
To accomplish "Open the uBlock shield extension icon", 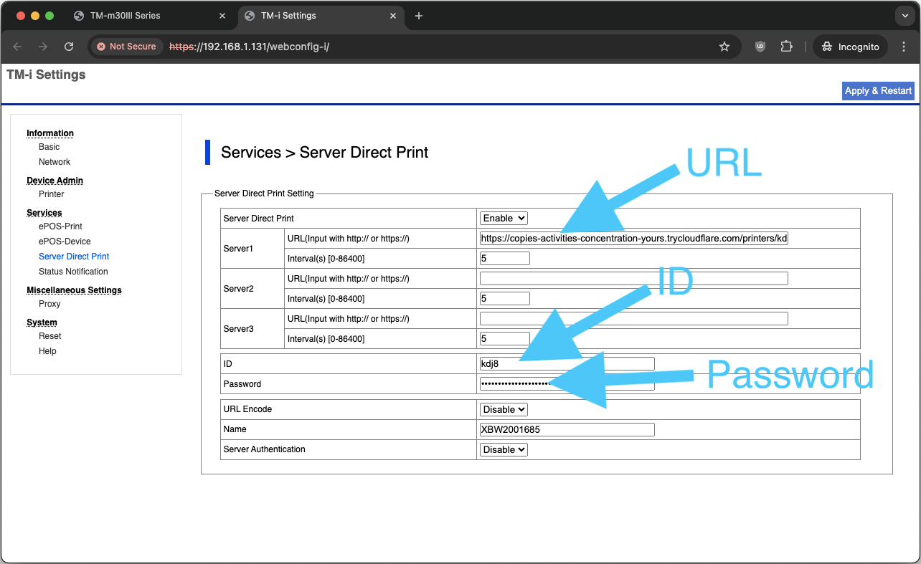I will 760,47.
